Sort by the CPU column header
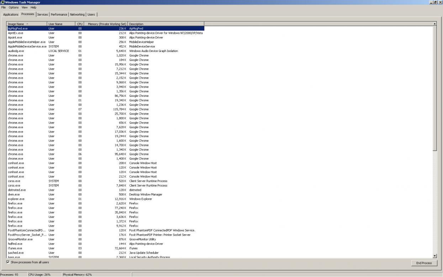The width and height of the screenshot is (443, 277). (80, 24)
